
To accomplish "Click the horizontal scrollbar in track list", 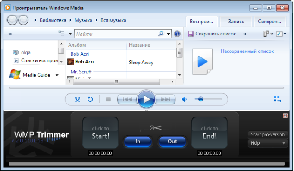I will (116, 82).
